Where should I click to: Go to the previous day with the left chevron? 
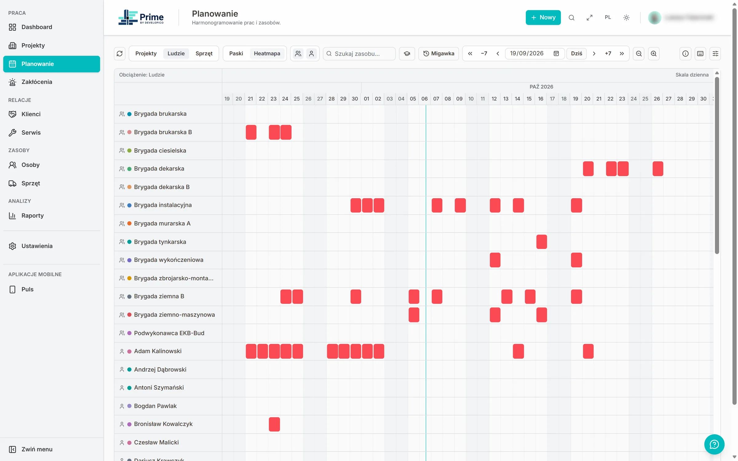(x=498, y=53)
